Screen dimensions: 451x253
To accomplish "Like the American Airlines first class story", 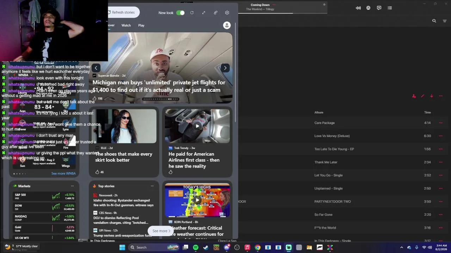I will coord(171,172).
